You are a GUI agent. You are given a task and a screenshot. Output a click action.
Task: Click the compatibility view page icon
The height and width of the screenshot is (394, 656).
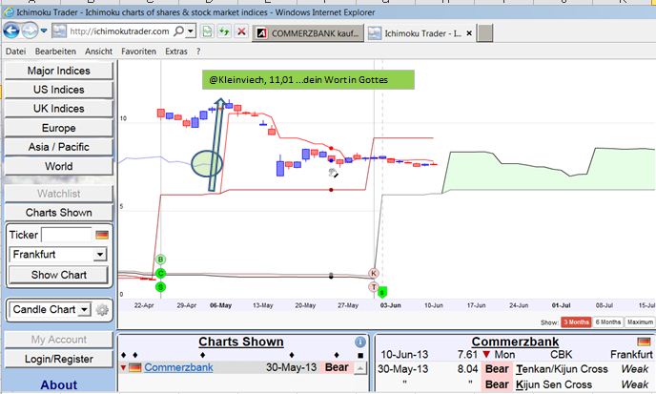208,31
